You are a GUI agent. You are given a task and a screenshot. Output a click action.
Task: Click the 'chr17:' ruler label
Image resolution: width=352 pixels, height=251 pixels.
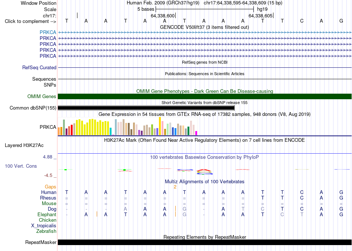(49, 16)
